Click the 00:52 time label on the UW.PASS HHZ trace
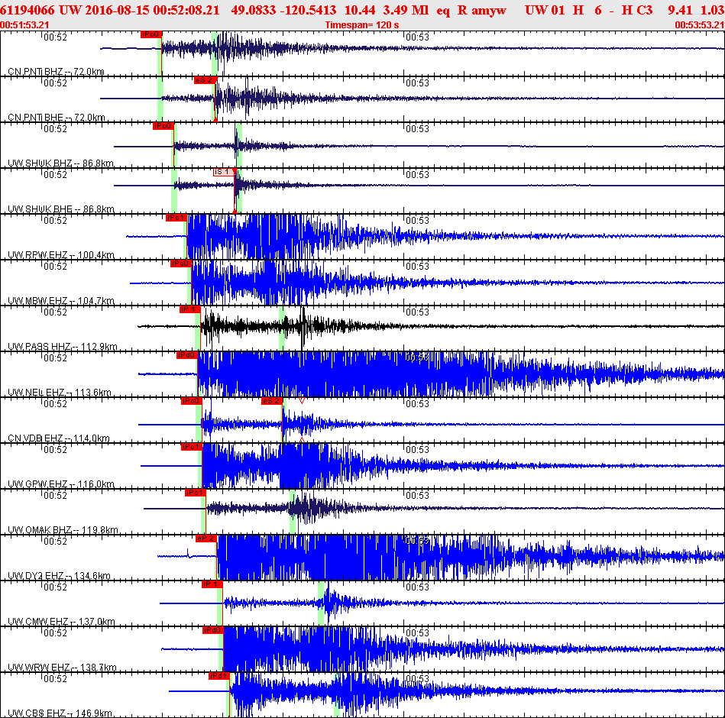Screen dimensions: 725x718 click(56, 312)
